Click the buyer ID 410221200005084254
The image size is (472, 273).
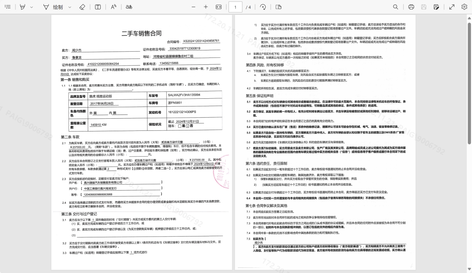(x=103, y=64)
